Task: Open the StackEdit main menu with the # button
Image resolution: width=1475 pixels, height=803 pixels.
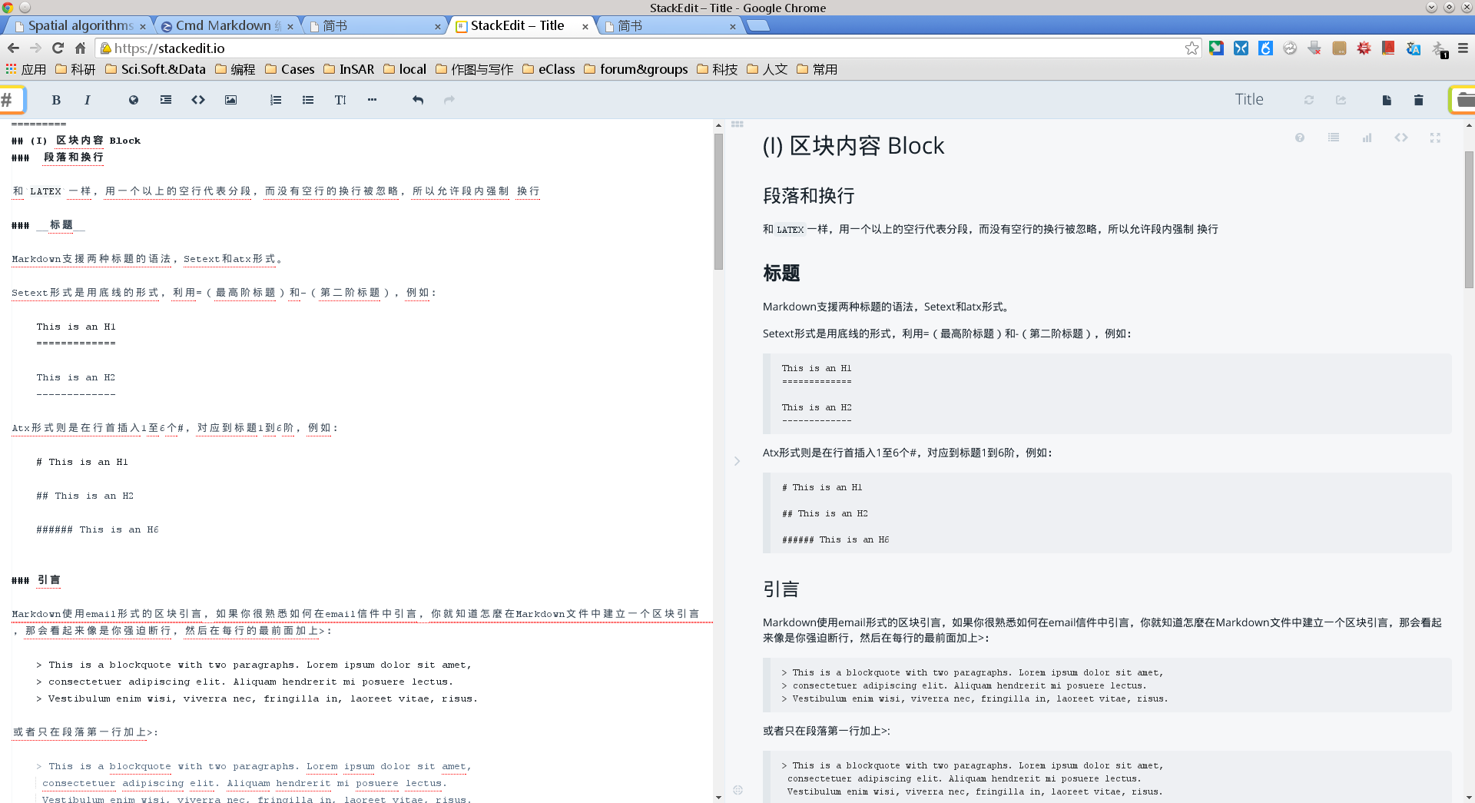Action: [9, 100]
